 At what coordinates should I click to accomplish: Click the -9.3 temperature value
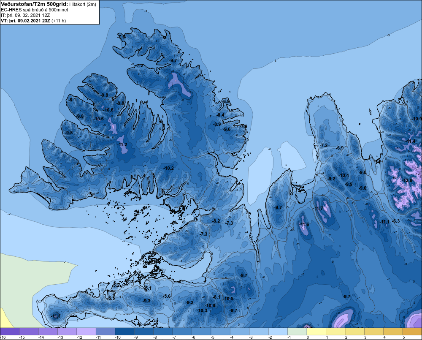click(x=146, y=301)
